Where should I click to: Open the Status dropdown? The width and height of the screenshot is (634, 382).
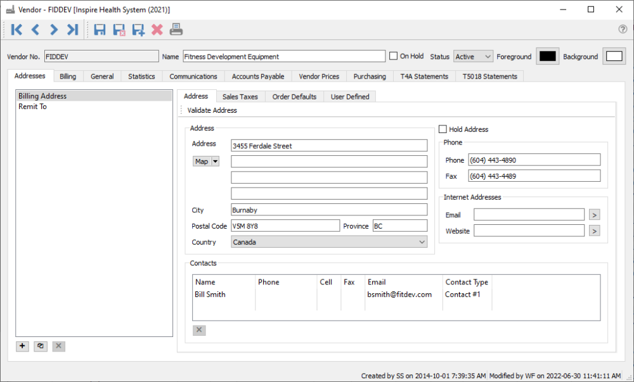tap(474, 56)
